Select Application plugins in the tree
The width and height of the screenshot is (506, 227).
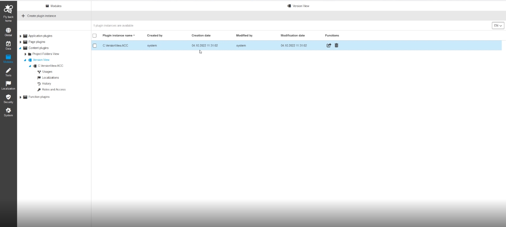click(40, 36)
